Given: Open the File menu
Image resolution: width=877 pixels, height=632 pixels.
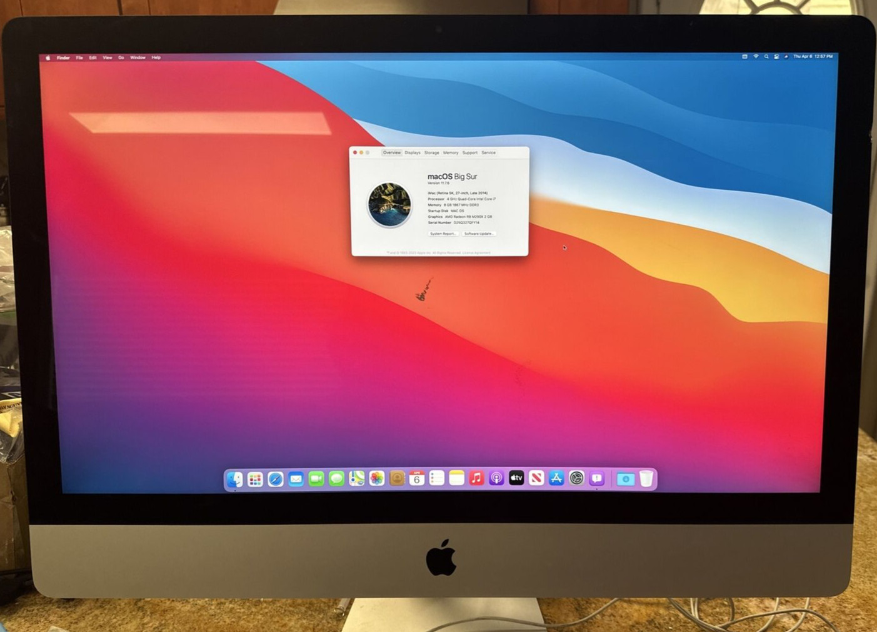Looking at the screenshot, I should pyautogui.click(x=79, y=57).
